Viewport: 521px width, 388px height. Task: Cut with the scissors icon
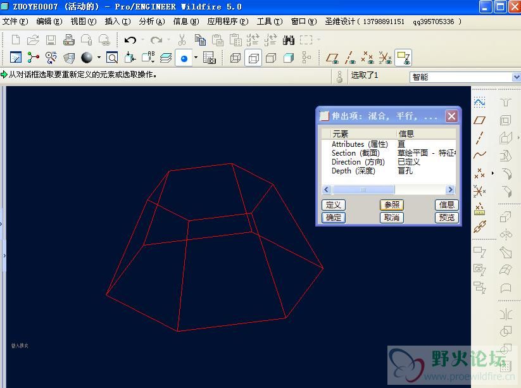point(182,40)
